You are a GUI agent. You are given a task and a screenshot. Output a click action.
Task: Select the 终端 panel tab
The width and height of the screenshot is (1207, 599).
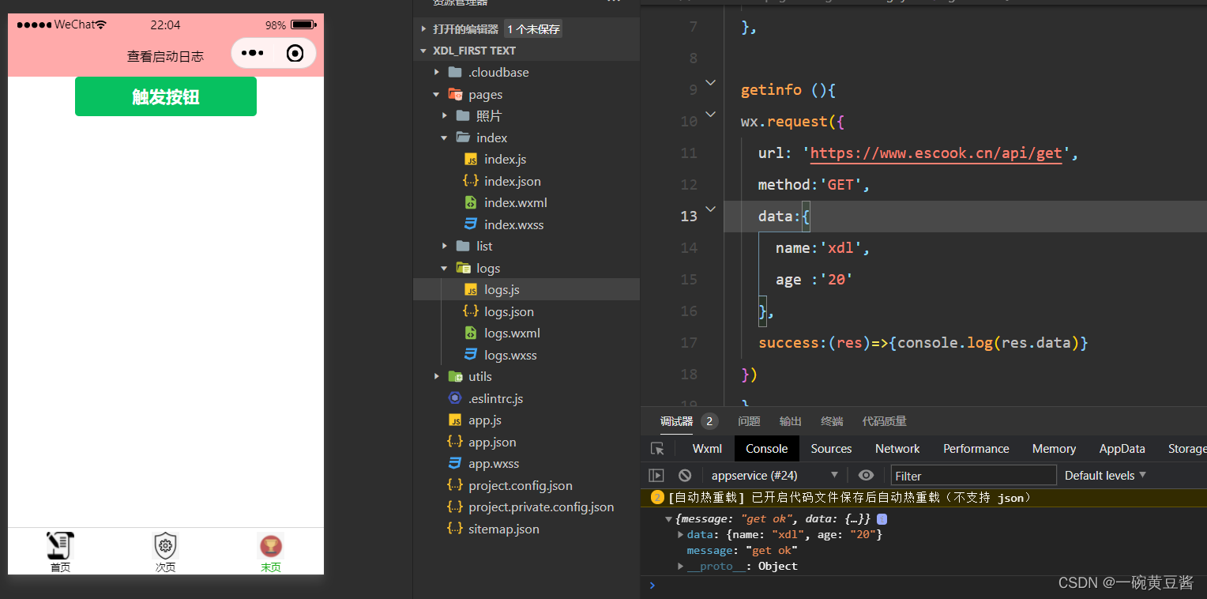pos(832,421)
